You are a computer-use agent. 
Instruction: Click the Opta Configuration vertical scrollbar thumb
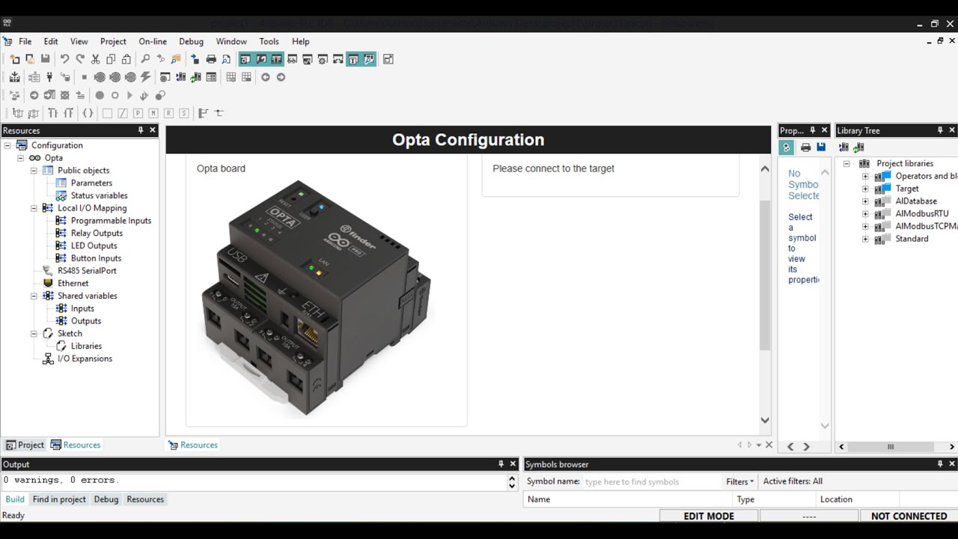[765, 275]
